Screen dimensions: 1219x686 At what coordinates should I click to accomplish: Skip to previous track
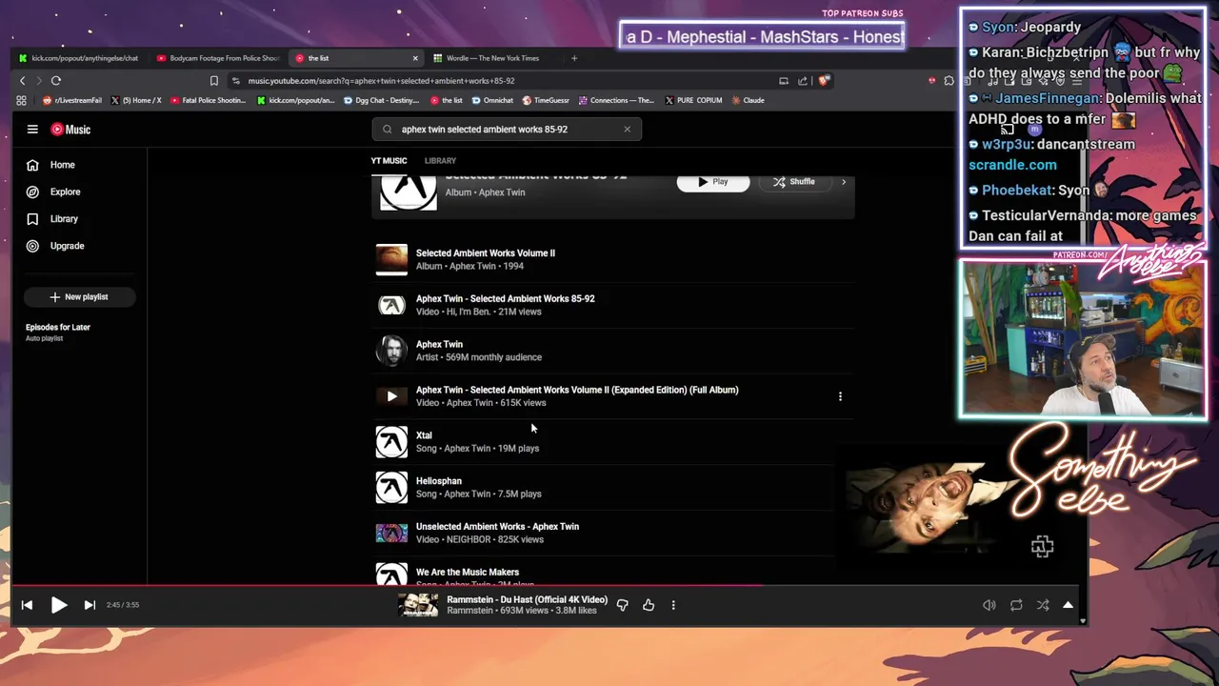27,604
